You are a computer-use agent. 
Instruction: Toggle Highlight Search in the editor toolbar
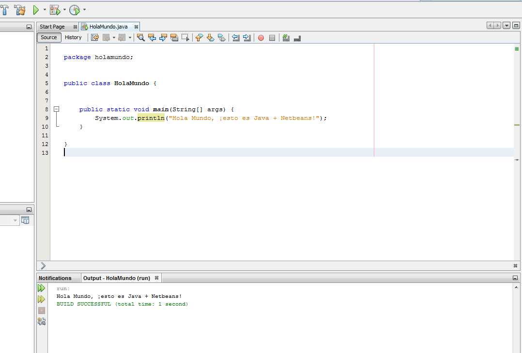[x=175, y=37]
